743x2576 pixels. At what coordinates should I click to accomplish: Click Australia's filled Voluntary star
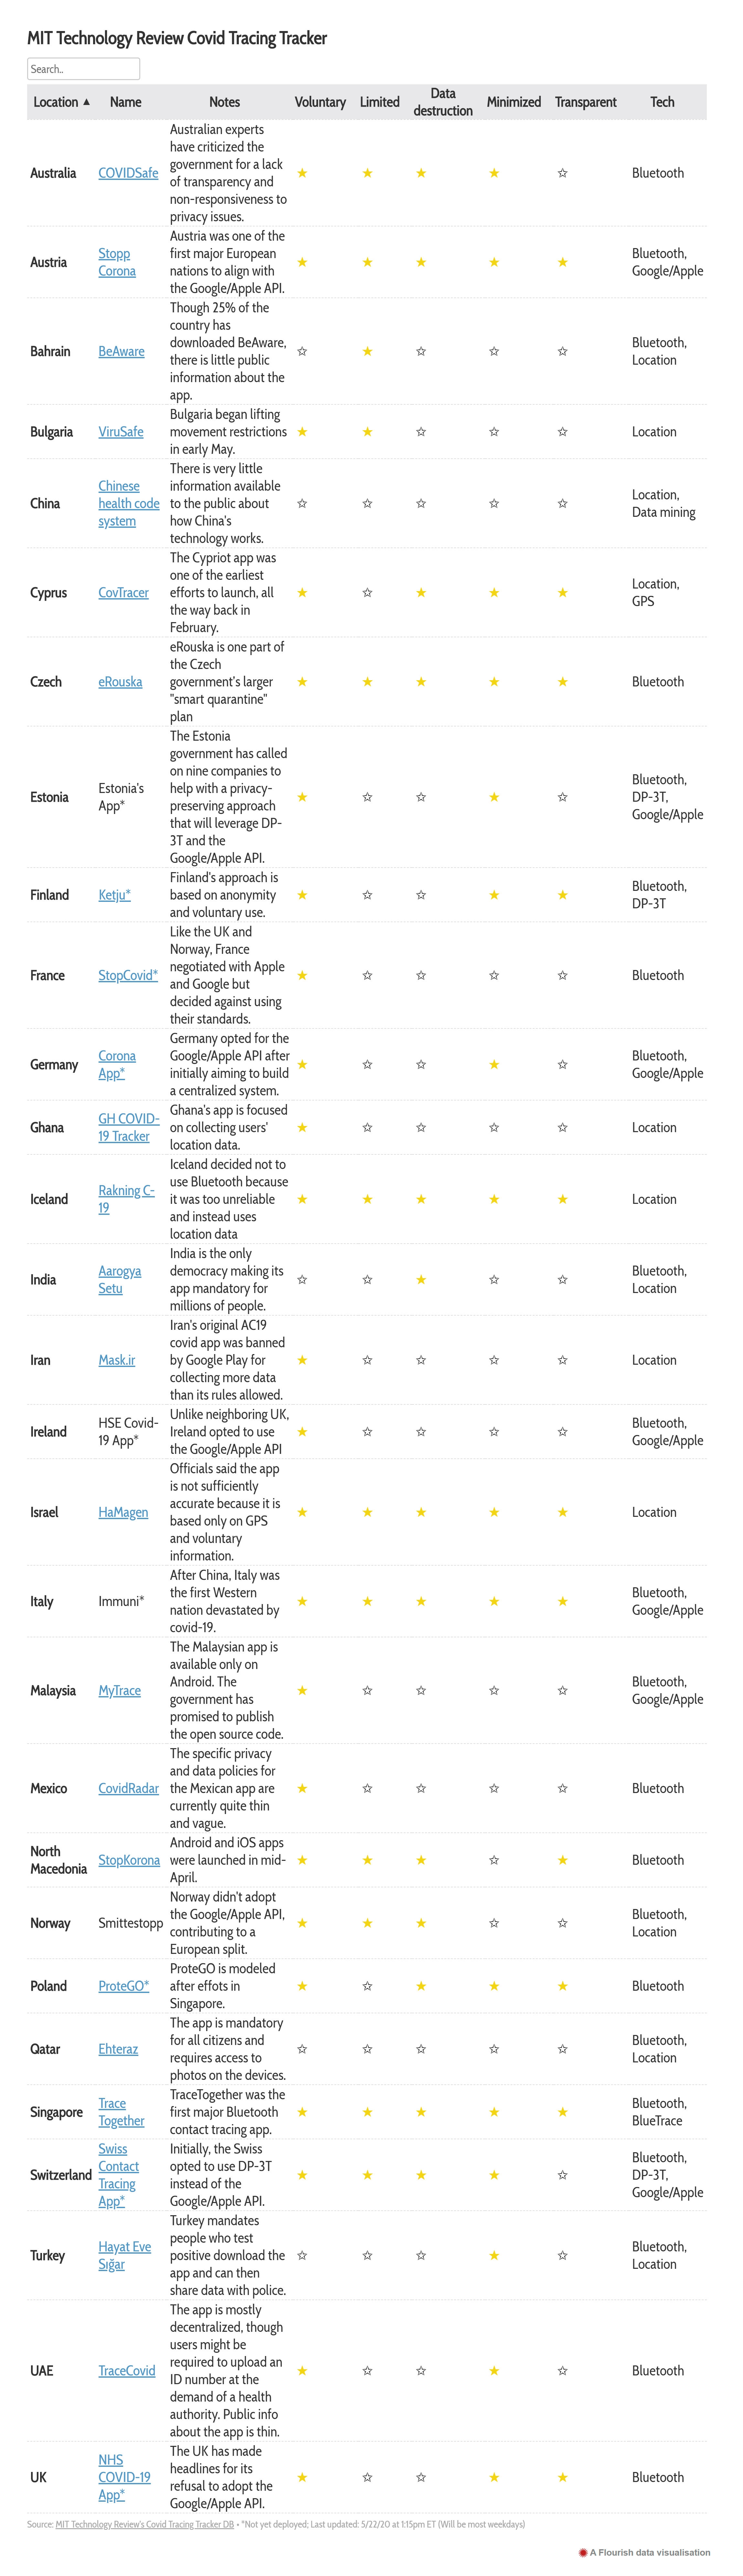tap(302, 173)
